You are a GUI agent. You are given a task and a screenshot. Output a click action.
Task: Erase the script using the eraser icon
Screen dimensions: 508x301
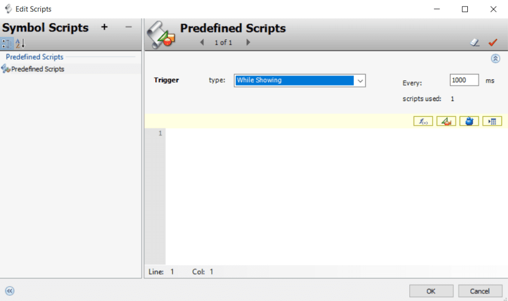click(x=474, y=43)
